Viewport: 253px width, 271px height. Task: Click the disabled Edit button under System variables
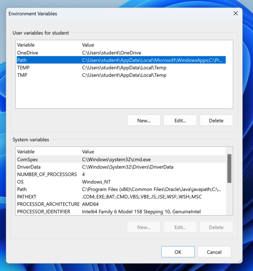[x=180, y=227]
